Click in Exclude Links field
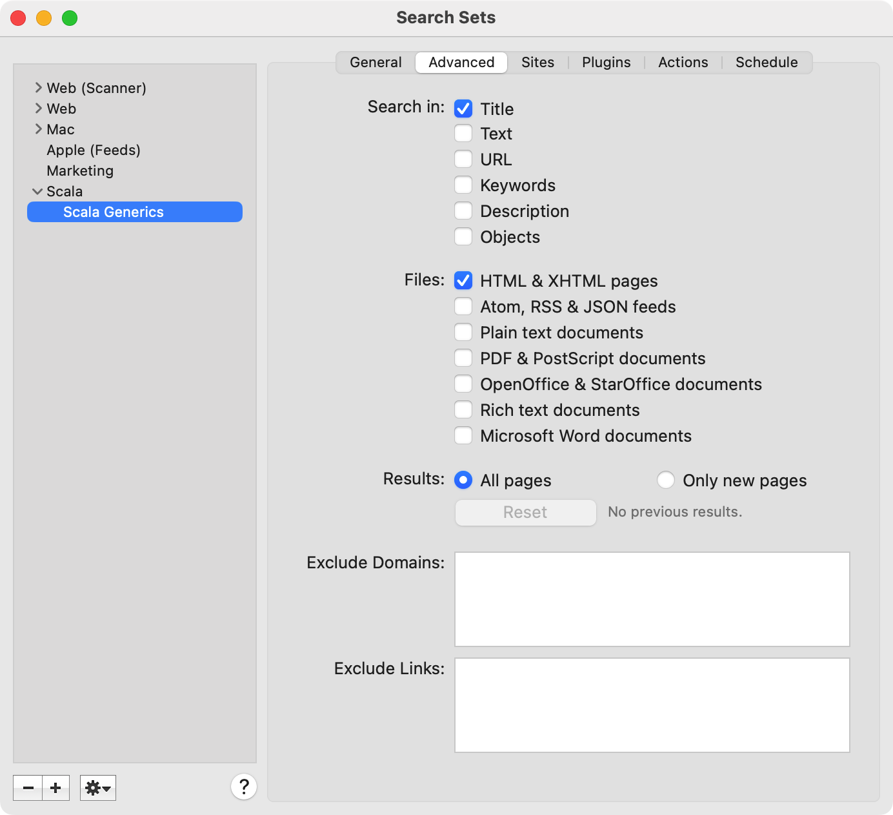 point(652,705)
